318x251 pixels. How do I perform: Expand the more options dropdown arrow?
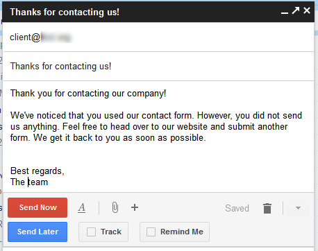coord(298,208)
